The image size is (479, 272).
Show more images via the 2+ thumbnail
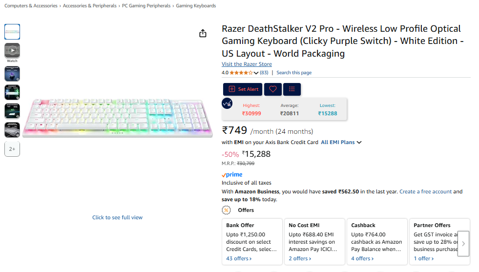click(12, 149)
